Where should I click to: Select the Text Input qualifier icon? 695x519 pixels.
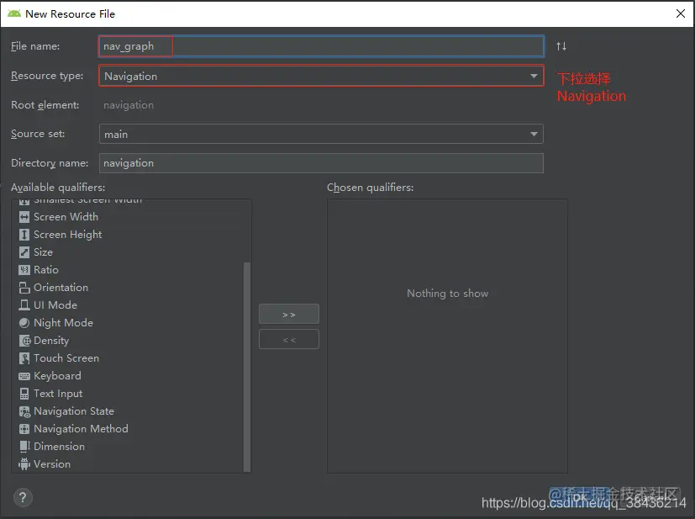point(24,394)
